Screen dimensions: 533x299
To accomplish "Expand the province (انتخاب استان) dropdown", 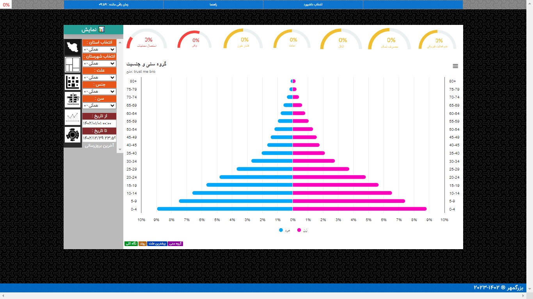I will (99, 49).
